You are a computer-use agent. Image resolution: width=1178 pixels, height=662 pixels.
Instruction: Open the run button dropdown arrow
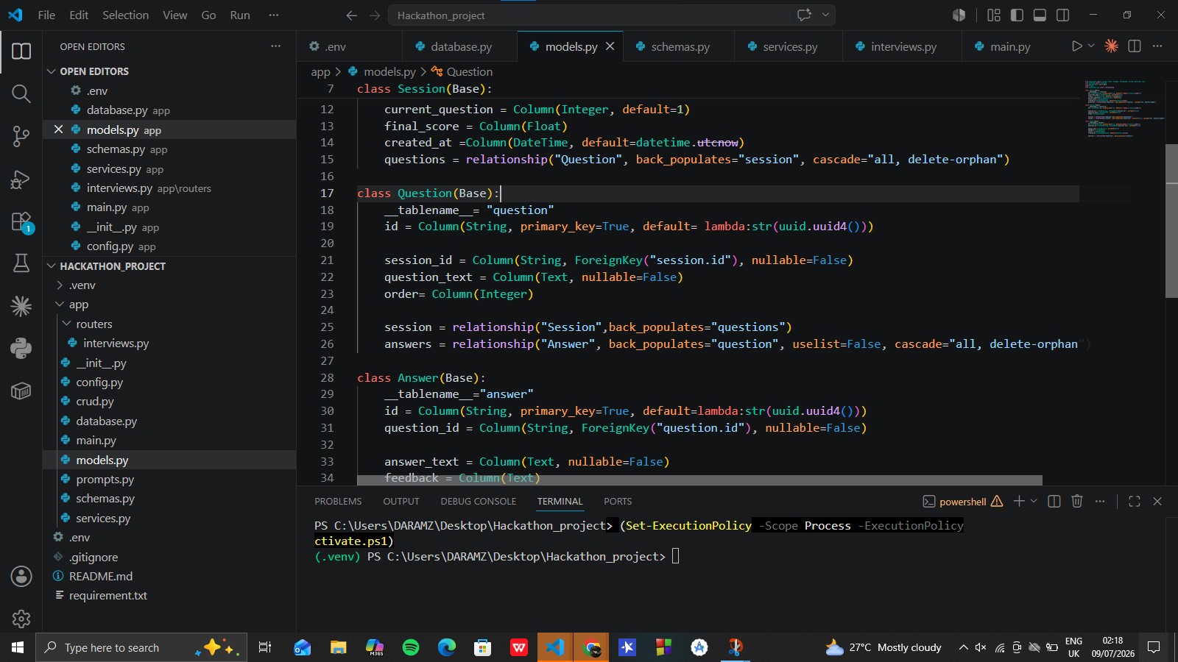pos(1091,46)
